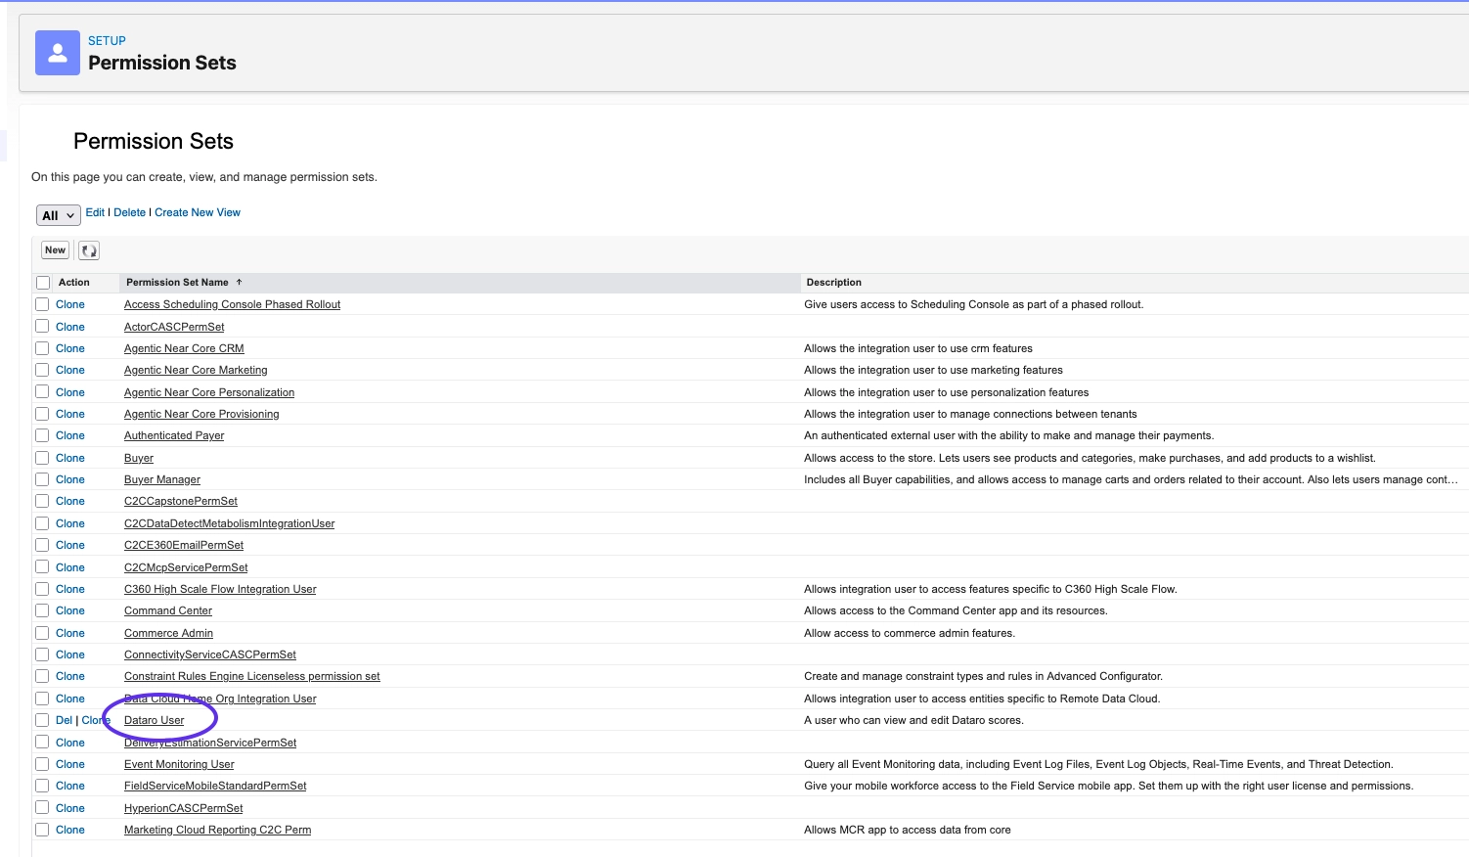Click the sort arrow beside Permission Set Name
Screen dimensions: 1469x857
(239, 282)
